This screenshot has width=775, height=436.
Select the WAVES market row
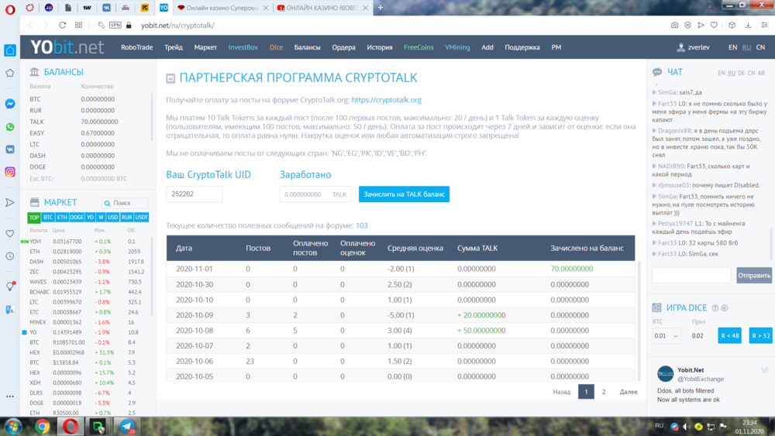(87, 282)
